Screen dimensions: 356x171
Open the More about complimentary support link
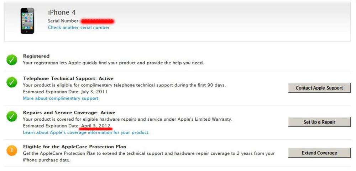click(x=61, y=98)
